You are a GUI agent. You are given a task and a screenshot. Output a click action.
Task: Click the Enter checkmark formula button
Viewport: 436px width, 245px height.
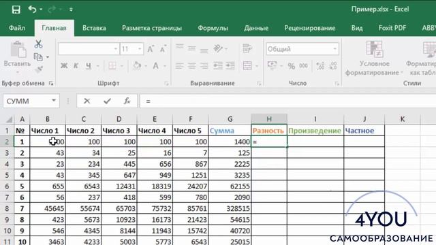pyautogui.click(x=107, y=101)
